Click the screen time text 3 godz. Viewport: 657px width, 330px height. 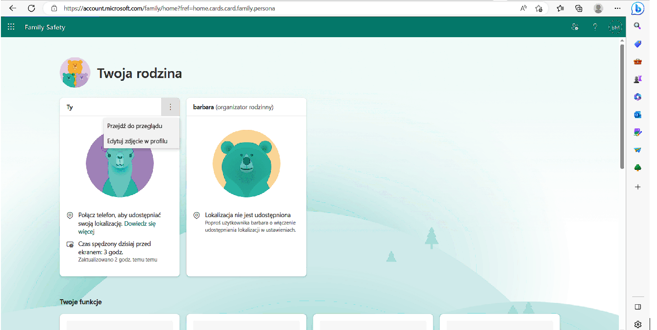(x=114, y=248)
